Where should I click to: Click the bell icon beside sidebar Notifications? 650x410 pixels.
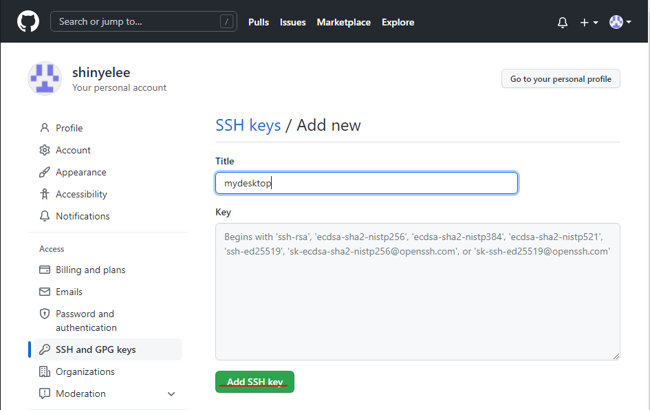[44, 216]
